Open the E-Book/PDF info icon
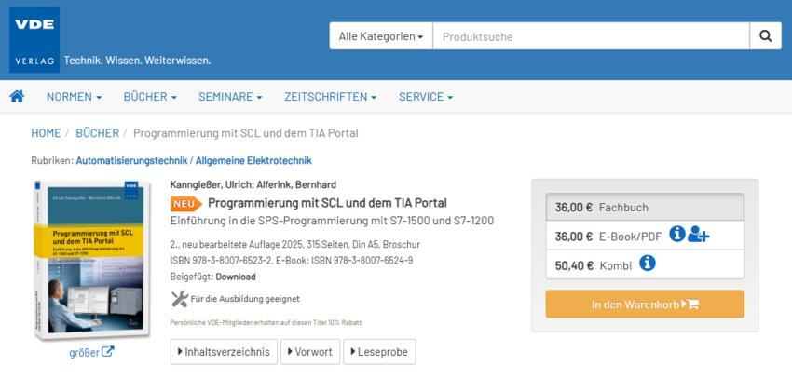792x379 pixels. [x=676, y=234]
